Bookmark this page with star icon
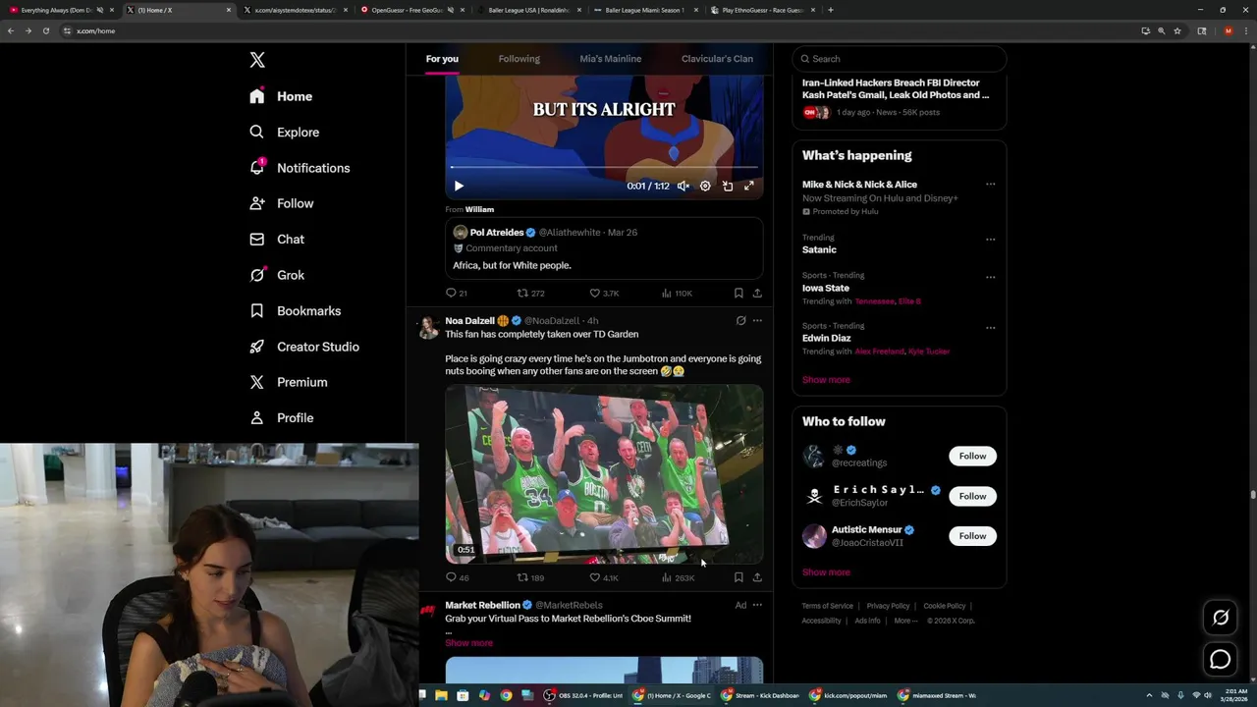 tap(1177, 30)
